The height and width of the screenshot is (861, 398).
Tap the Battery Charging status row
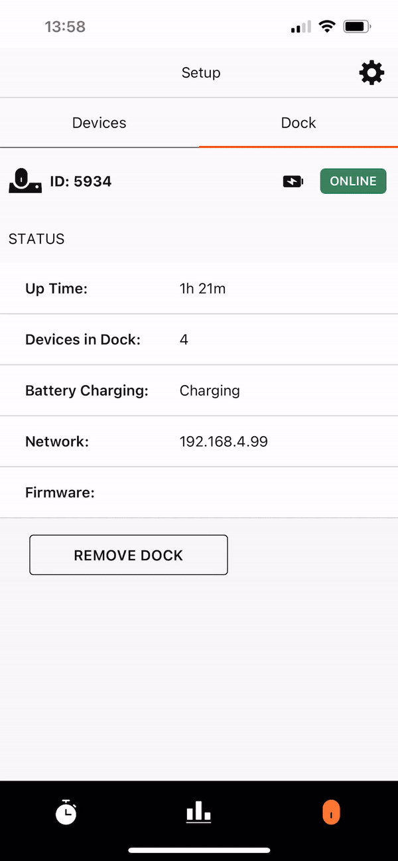[x=199, y=390]
